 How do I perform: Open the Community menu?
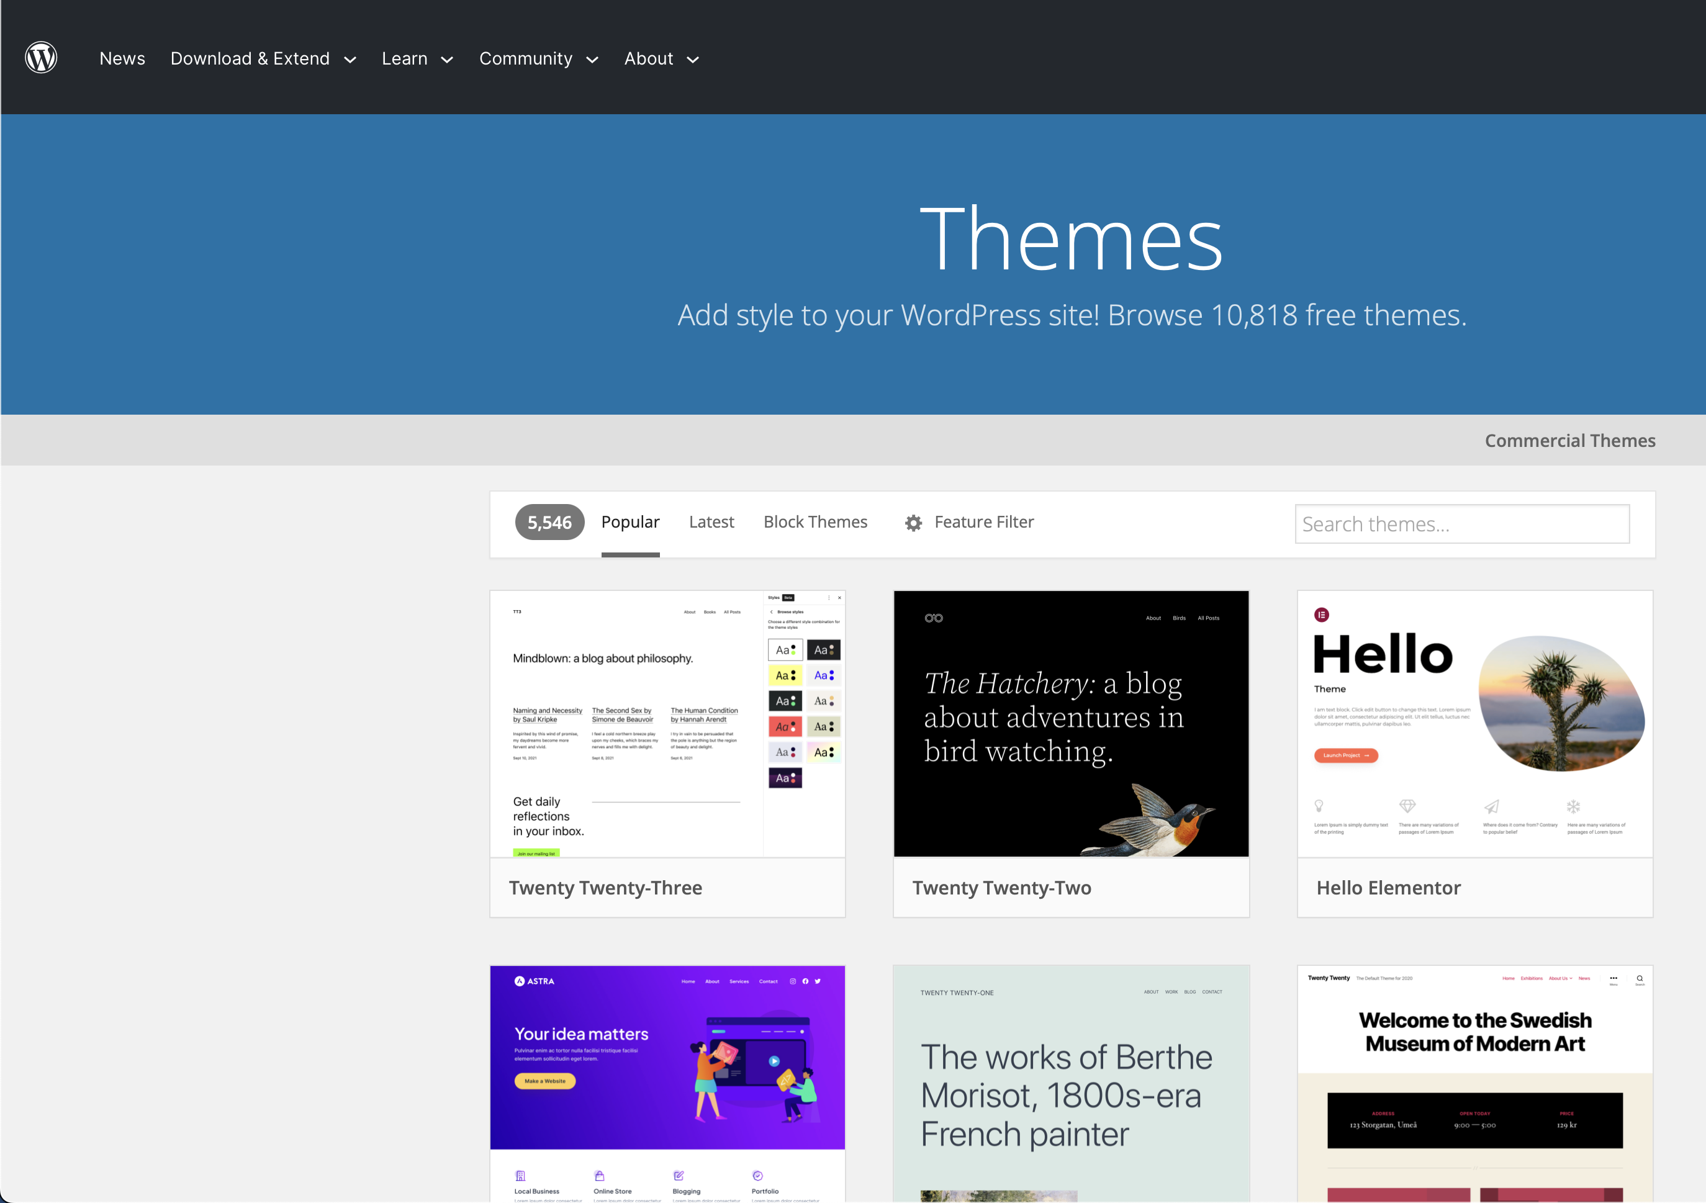pyautogui.click(x=525, y=59)
